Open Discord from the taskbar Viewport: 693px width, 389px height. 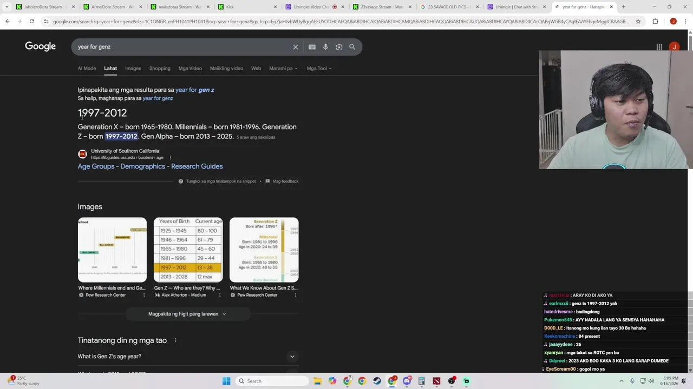coord(407,381)
